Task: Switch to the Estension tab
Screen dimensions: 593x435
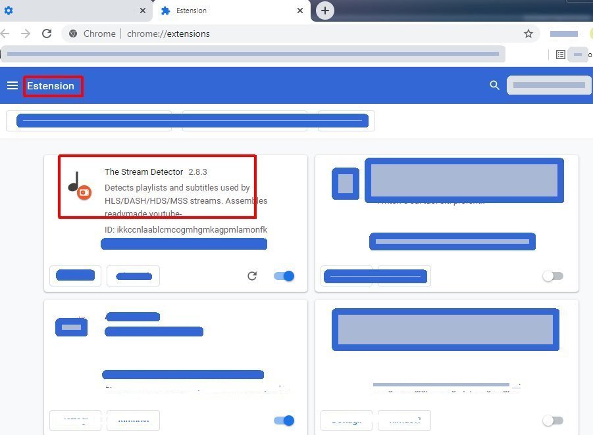Action: click(232, 11)
